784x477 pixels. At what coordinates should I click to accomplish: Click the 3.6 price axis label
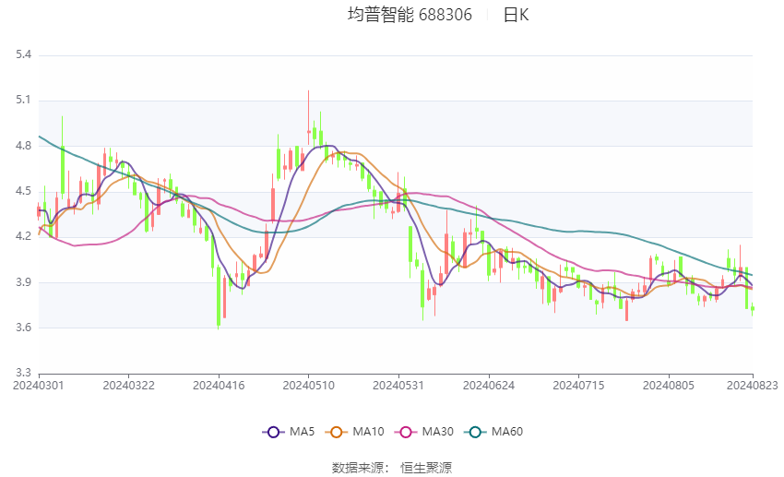(23, 328)
